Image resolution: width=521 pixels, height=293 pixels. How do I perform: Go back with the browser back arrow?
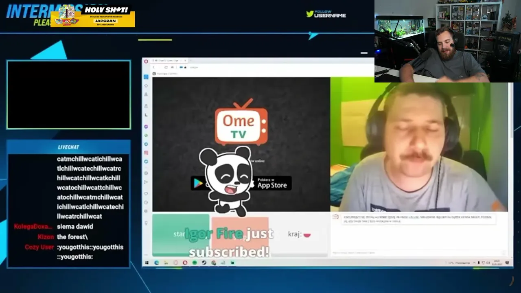(x=153, y=67)
